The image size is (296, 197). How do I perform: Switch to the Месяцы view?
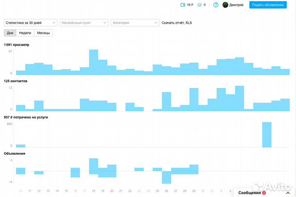(x=43, y=33)
